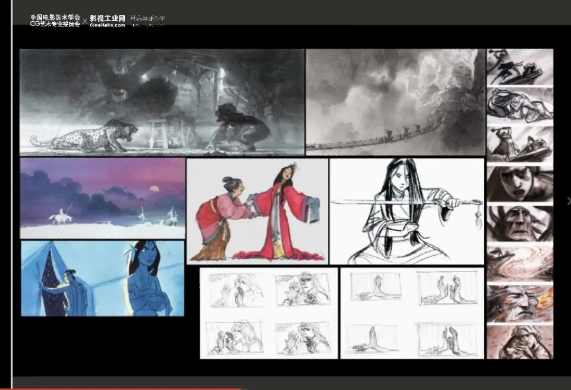This screenshot has height=390, width=571.
Task: Select the bearded face with flames storyboard frame
Action: (520, 303)
